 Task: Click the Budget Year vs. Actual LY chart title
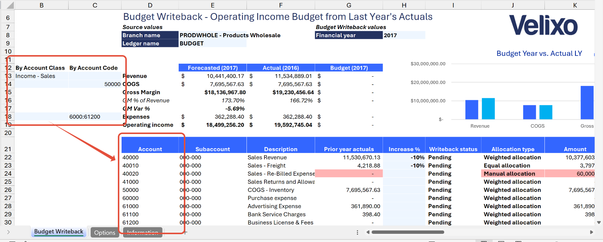(539, 53)
